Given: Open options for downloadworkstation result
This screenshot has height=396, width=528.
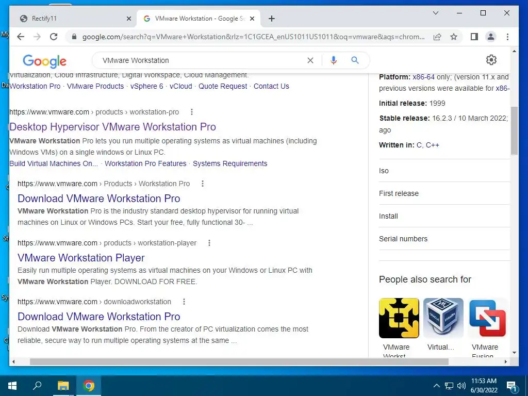Looking at the screenshot, I should (184, 302).
